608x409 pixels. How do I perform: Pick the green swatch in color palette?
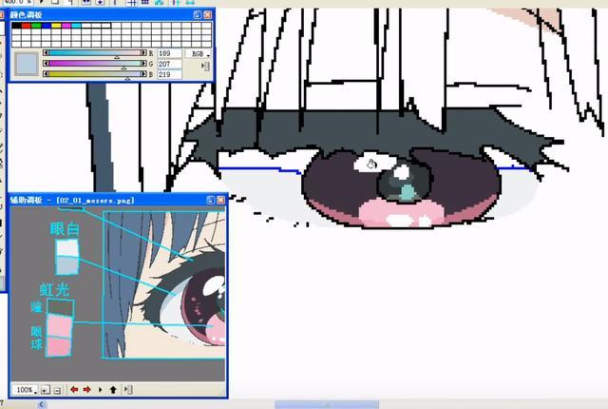[36, 26]
